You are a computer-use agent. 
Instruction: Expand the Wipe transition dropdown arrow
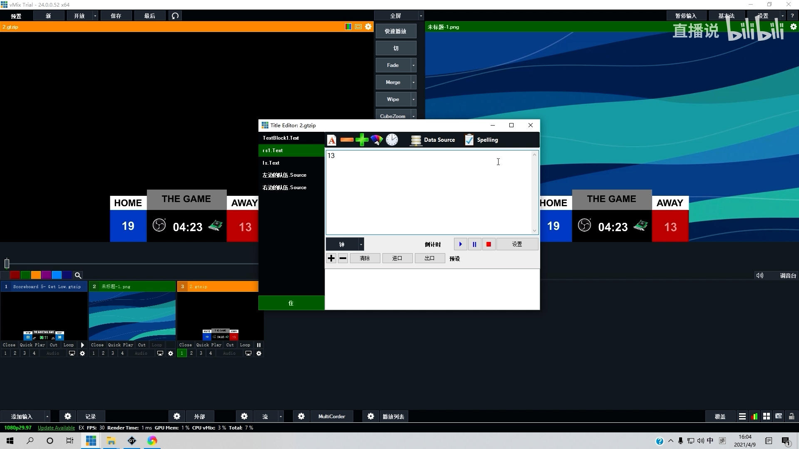413,99
